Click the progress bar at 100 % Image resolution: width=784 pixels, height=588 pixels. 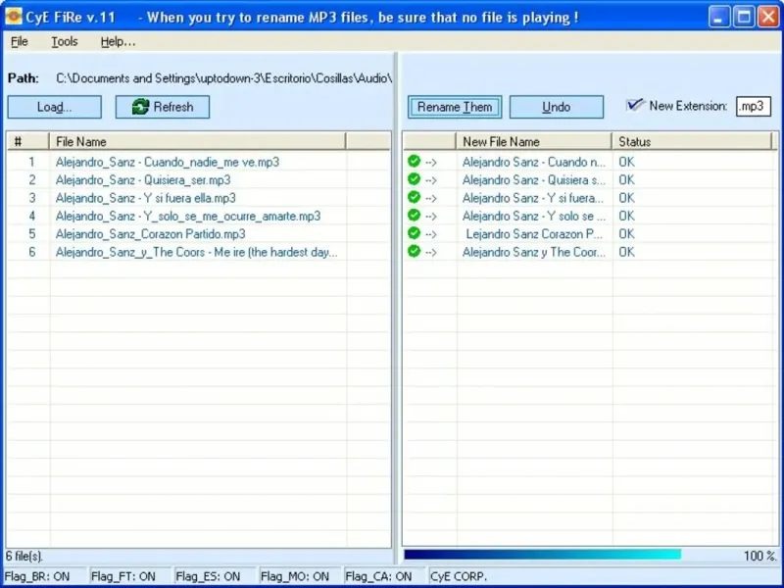[x=543, y=555]
